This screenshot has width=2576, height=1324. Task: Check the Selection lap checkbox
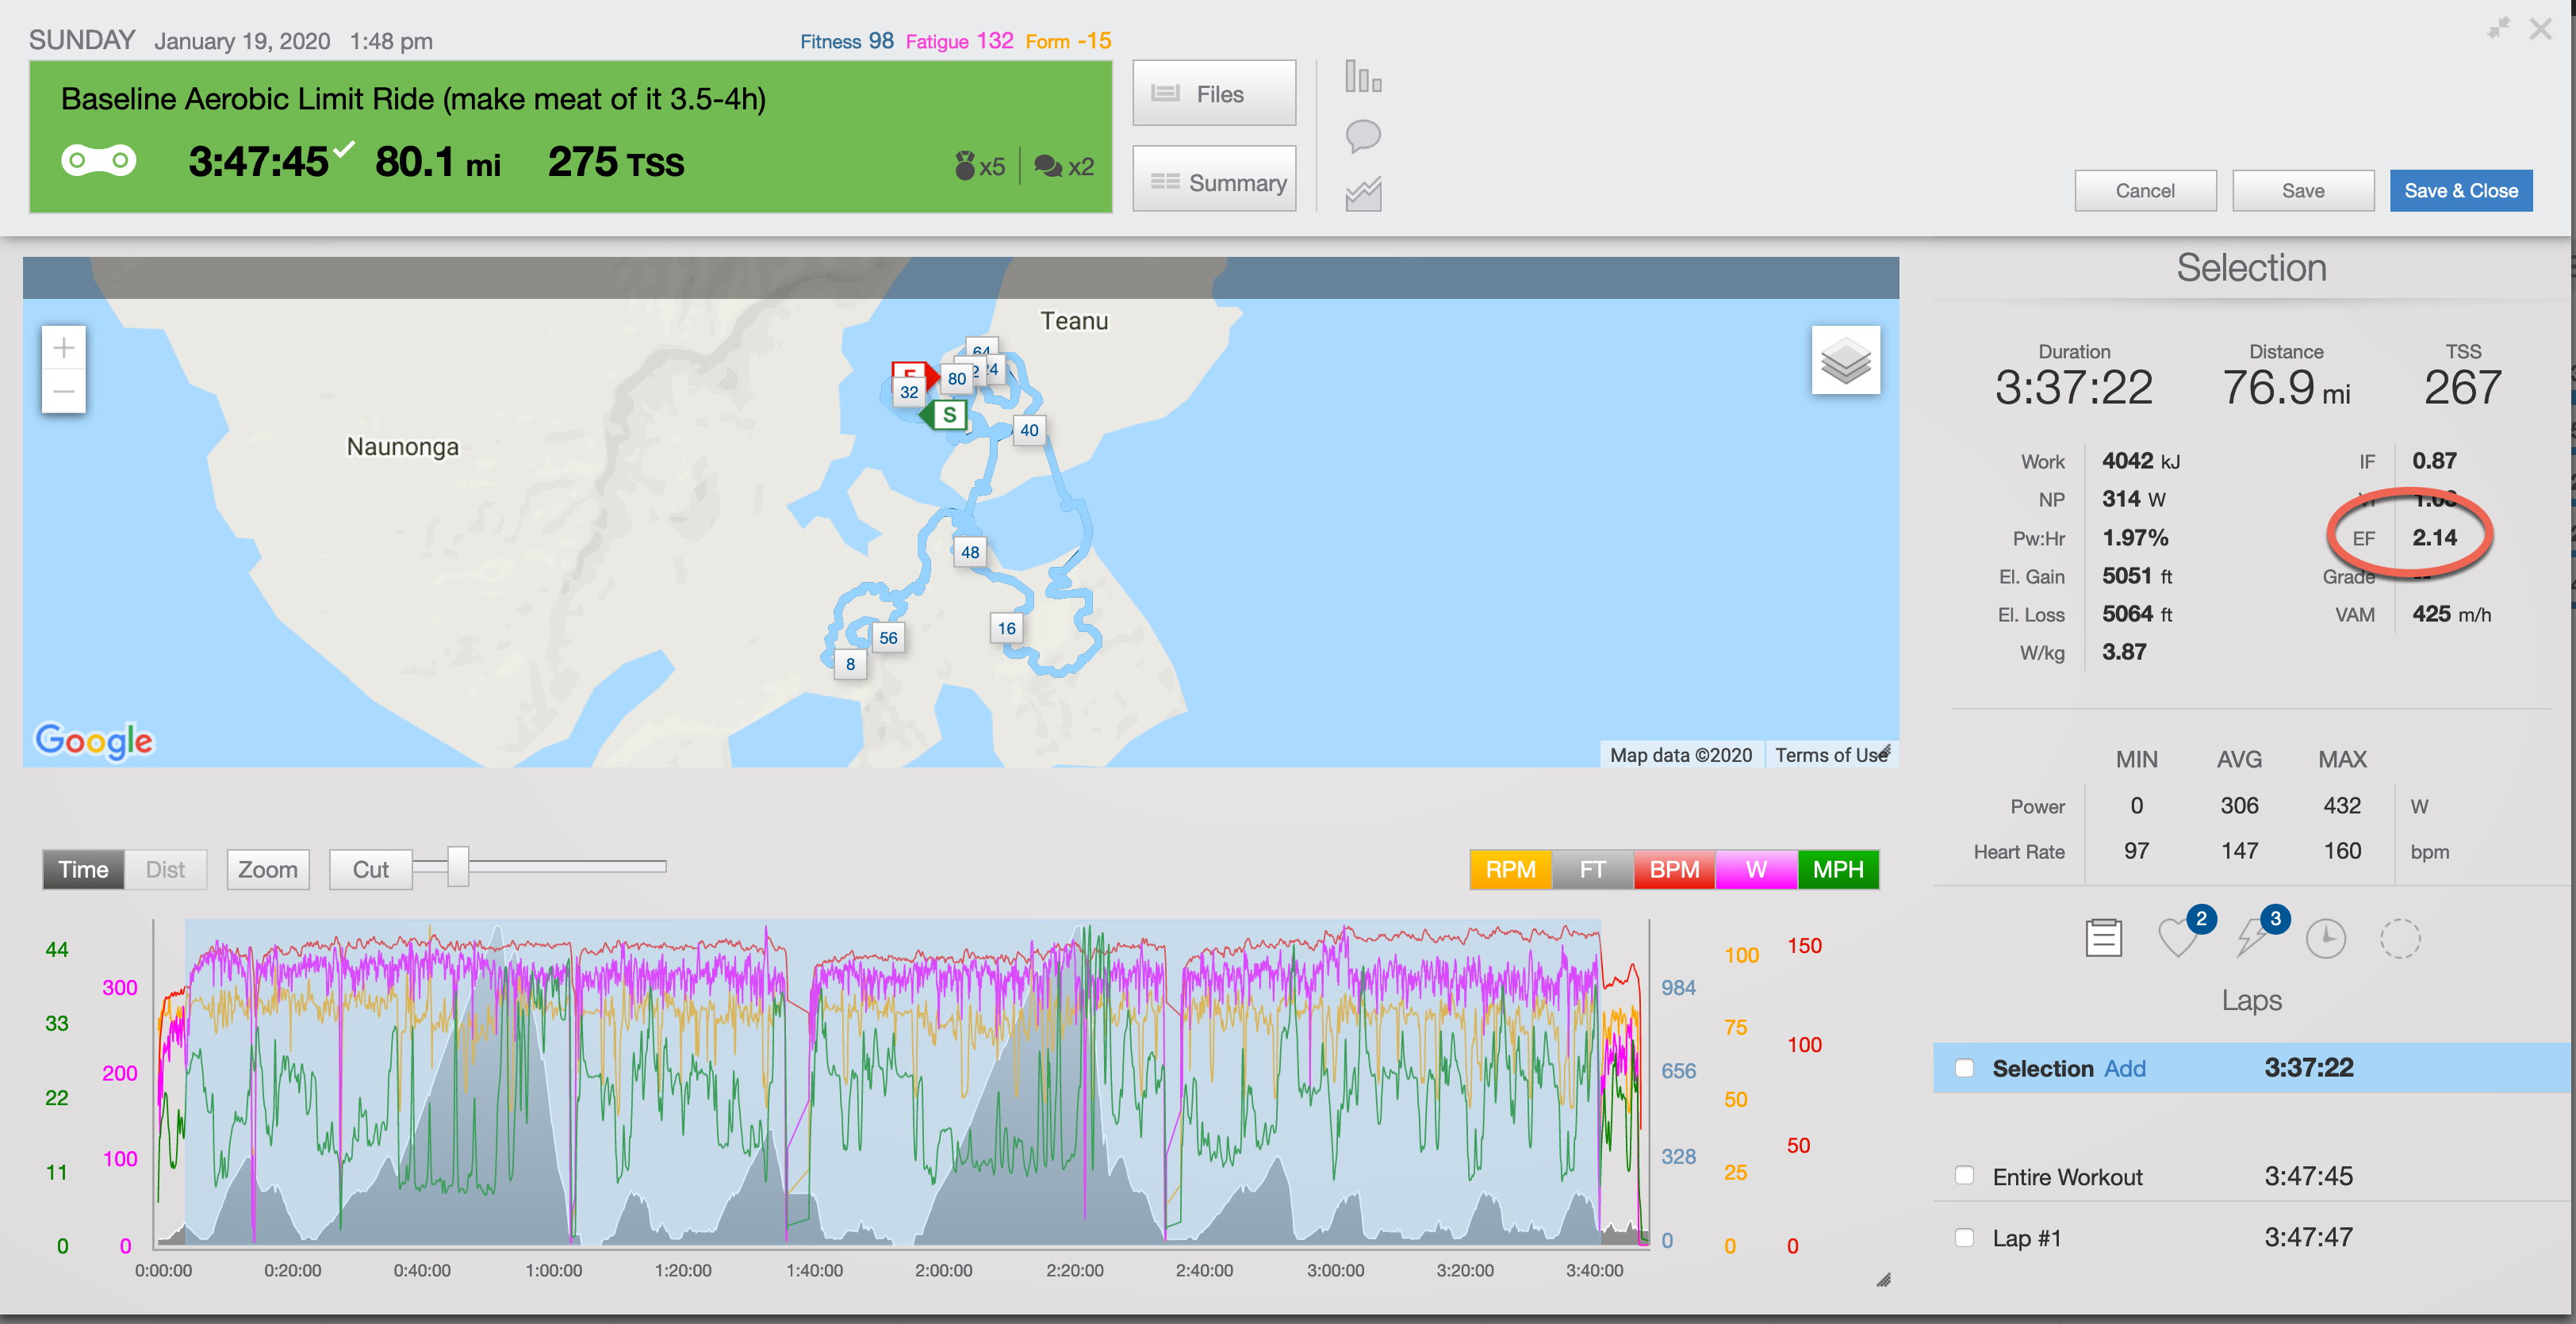point(1964,1068)
